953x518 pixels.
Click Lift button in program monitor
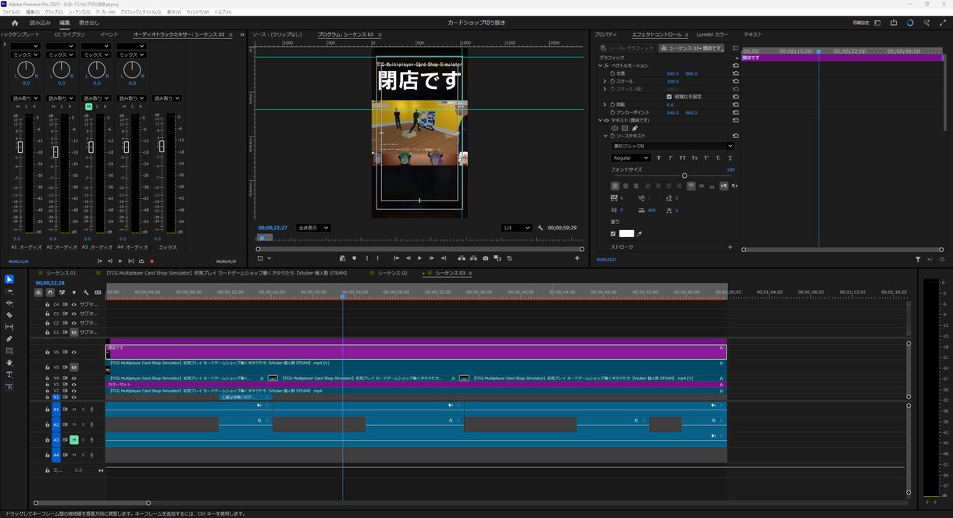click(461, 258)
